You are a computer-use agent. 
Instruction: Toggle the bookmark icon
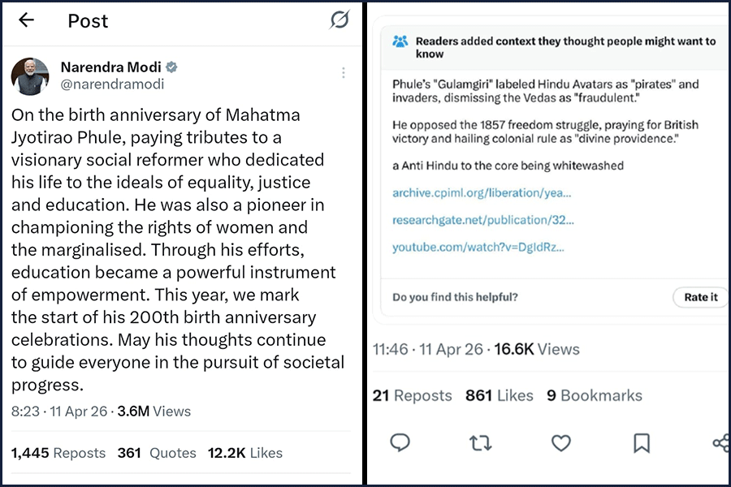[x=641, y=442]
